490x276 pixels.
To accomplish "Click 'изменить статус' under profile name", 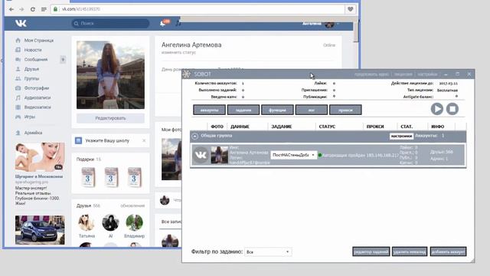I will coord(178,53).
